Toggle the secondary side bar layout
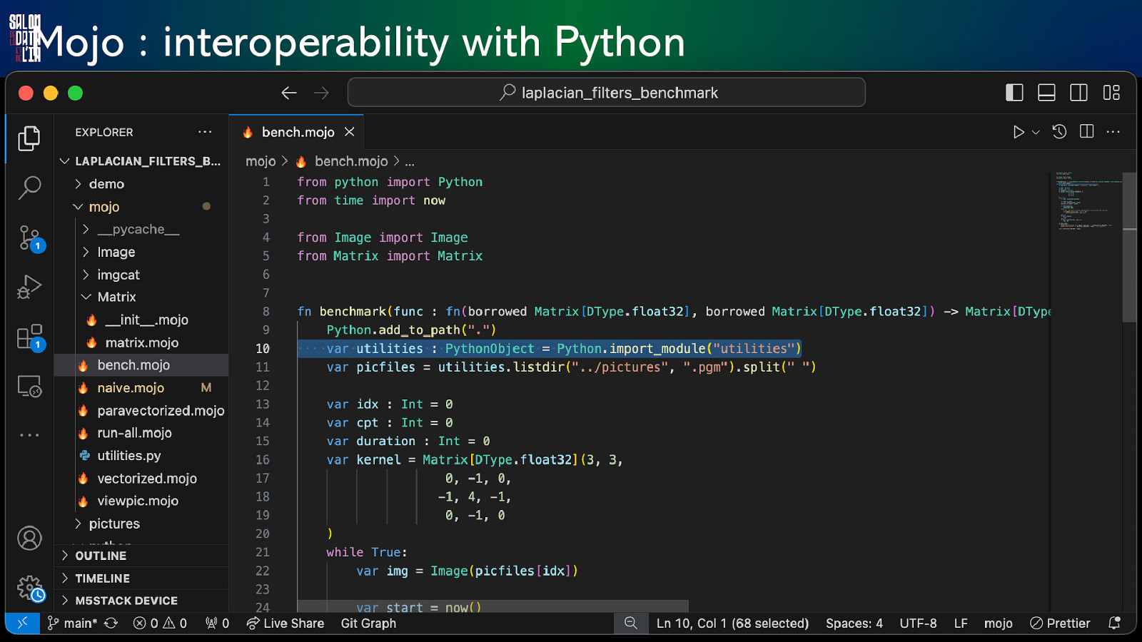 pos(1078,93)
